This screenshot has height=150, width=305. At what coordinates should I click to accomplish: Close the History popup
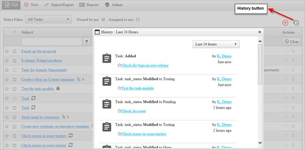(260, 32)
